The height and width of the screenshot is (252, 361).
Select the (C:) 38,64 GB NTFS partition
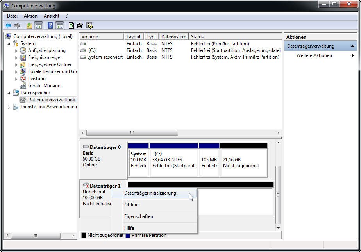pos(174,160)
